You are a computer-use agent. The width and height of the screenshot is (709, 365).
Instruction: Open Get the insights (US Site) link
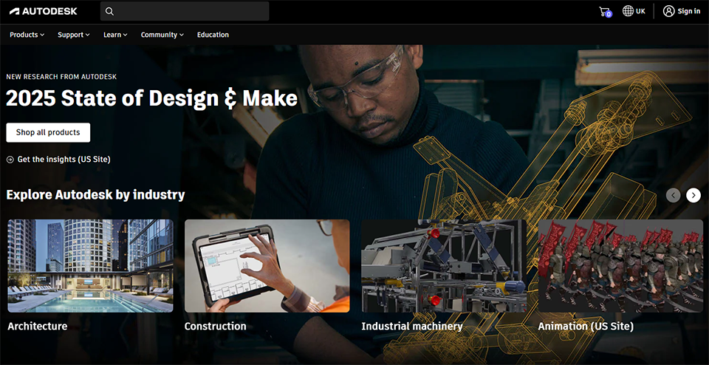[64, 159]
